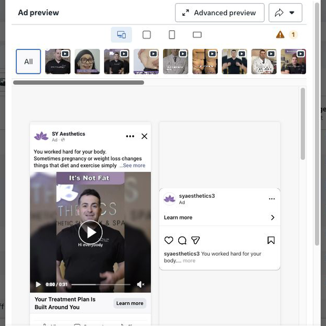Click SY Aesthetics lotus profile logo
The height and width of the screenshot is (326, 326).
coord(41,136)
